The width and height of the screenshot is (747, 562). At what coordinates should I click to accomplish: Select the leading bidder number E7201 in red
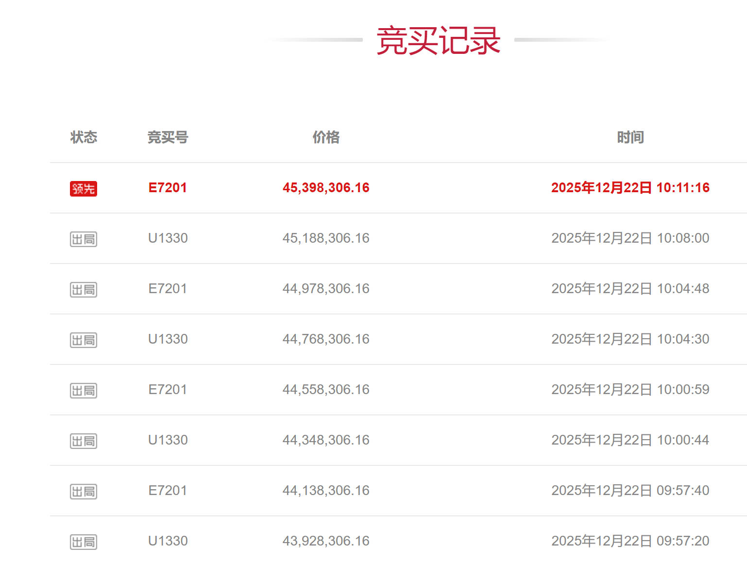tap(168, 188)
